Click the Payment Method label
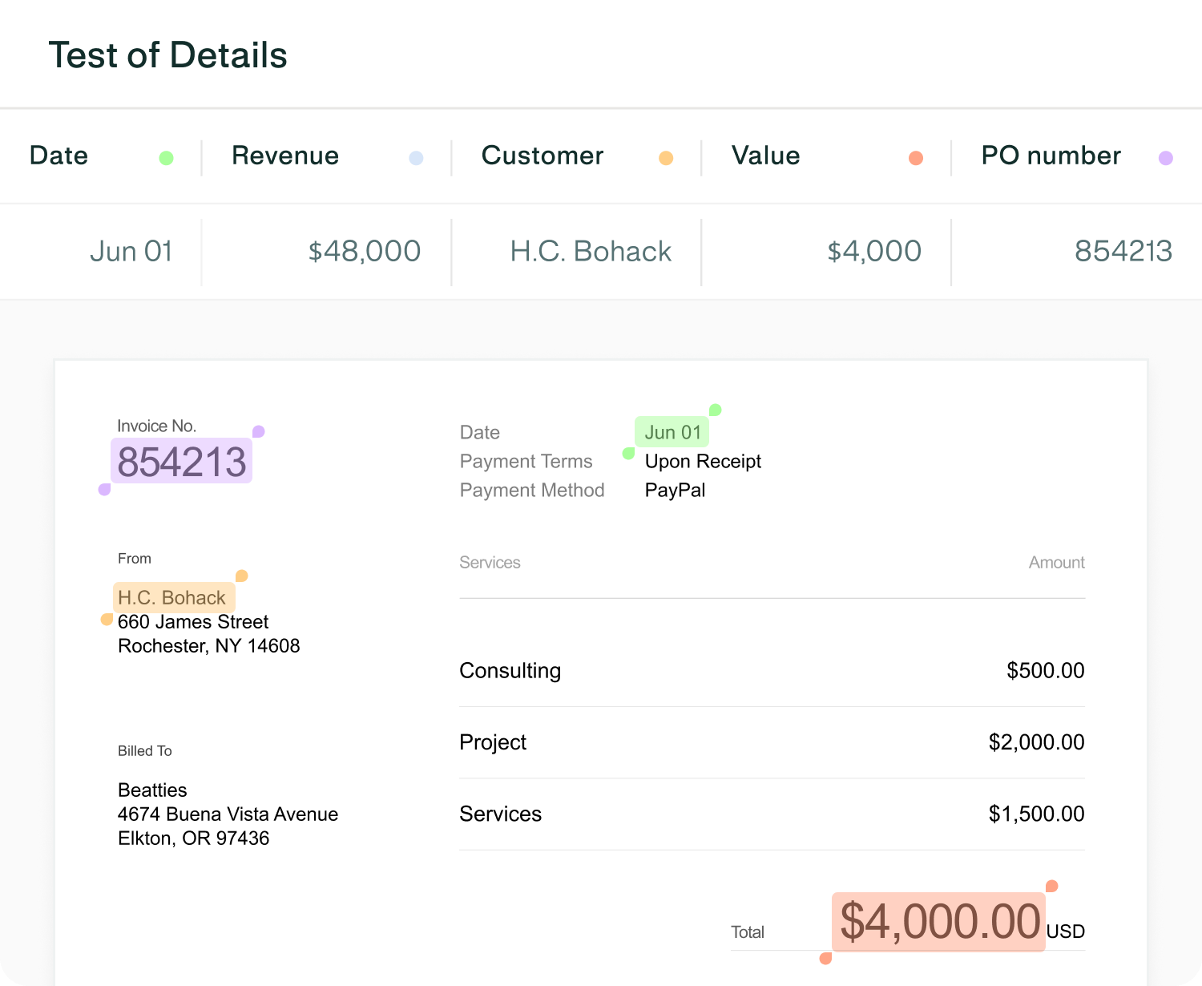Image resolution: width=1202 pixels, height=986 pixels. pyautogui.click(x=532, y=490)
